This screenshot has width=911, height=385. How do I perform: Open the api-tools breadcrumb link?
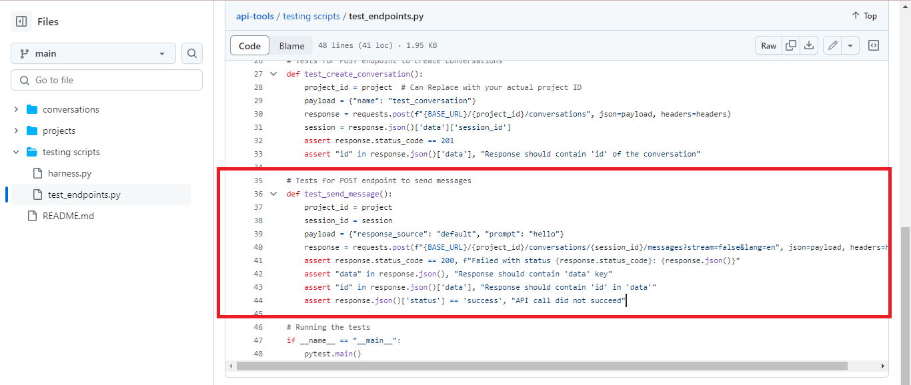pos(255,15)
